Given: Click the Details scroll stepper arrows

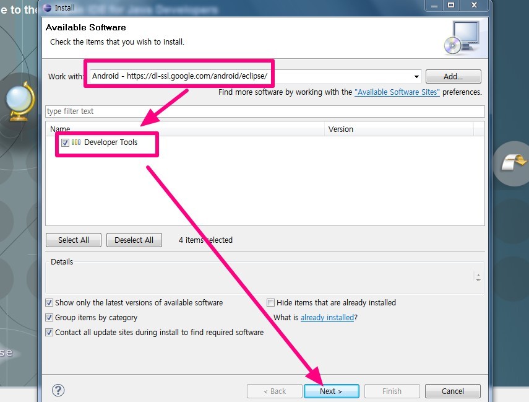Looking at the screenshot, I should click(478, 277).
